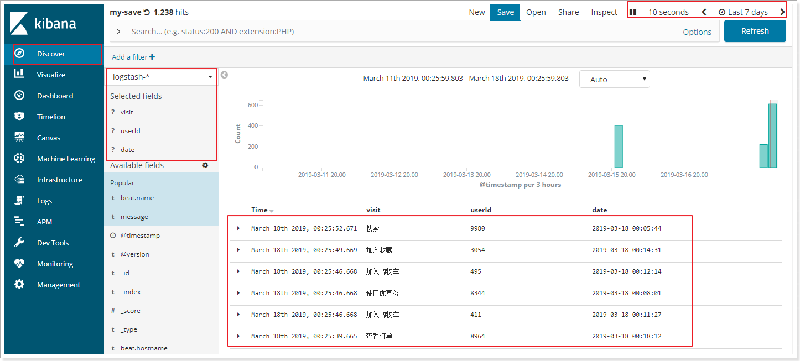Click Save in top menu
This screenshot has height=361, width=800.
point(506,12)
